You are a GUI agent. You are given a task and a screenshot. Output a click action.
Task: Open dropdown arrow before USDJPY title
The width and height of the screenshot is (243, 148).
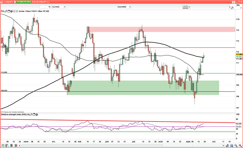pos(4,2)
